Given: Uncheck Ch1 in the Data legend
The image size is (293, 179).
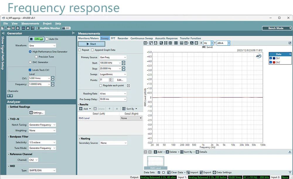Looking at the screenshot, I should [270, 58].
